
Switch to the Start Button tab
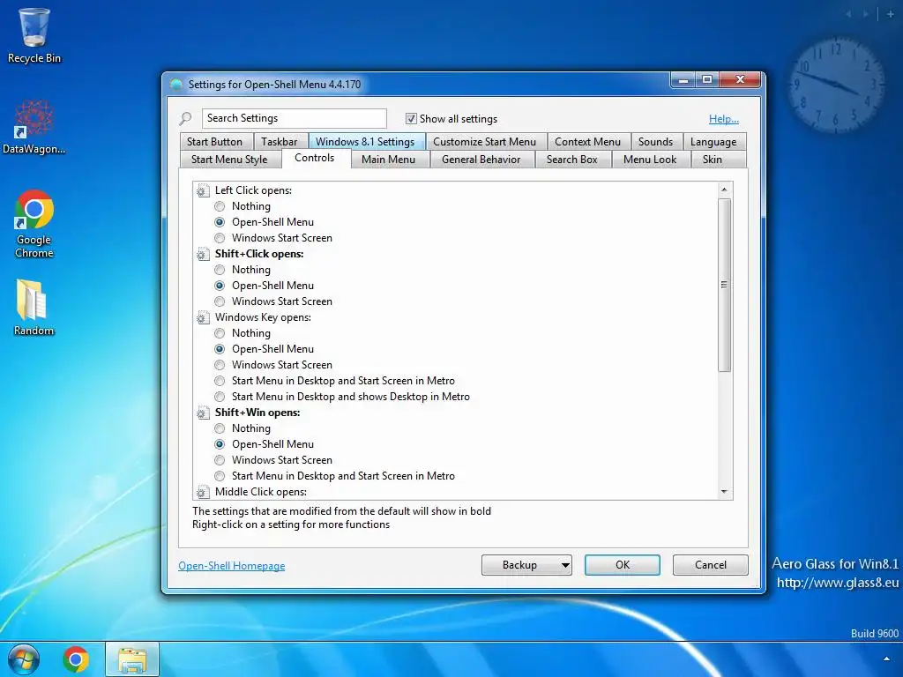click(x=215, y=142)
